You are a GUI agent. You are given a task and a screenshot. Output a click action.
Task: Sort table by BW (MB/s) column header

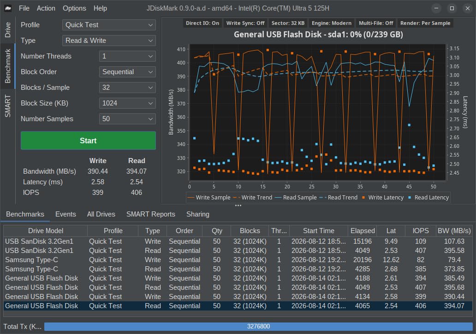coord(454,231)
